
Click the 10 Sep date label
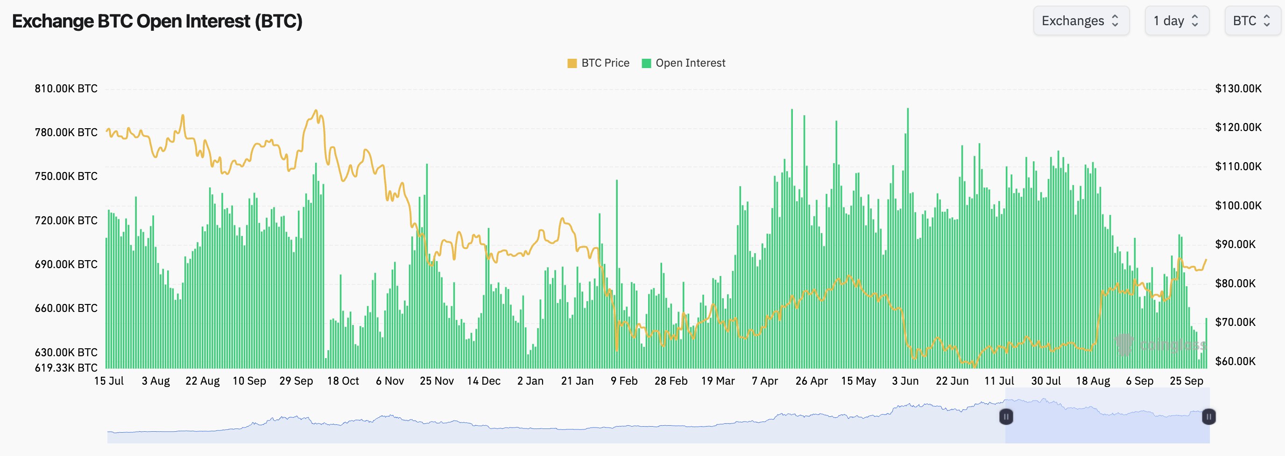click(x=249, y=381)
